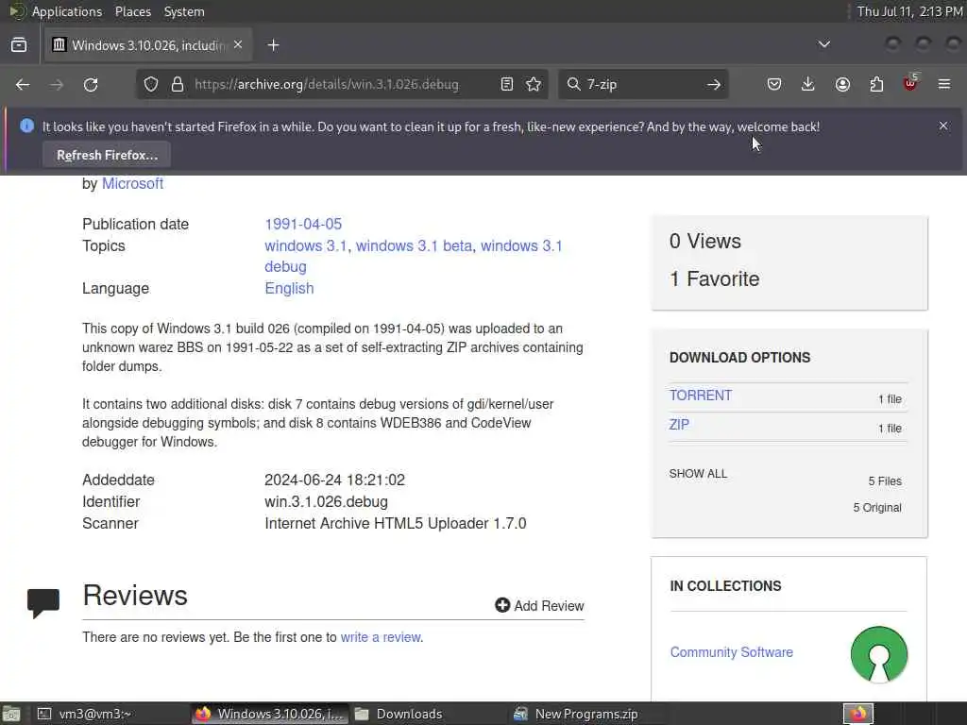Select the Windows 3.10.026 browser tab
Viewport: 967px width, 725px height.
pos(148,45)
